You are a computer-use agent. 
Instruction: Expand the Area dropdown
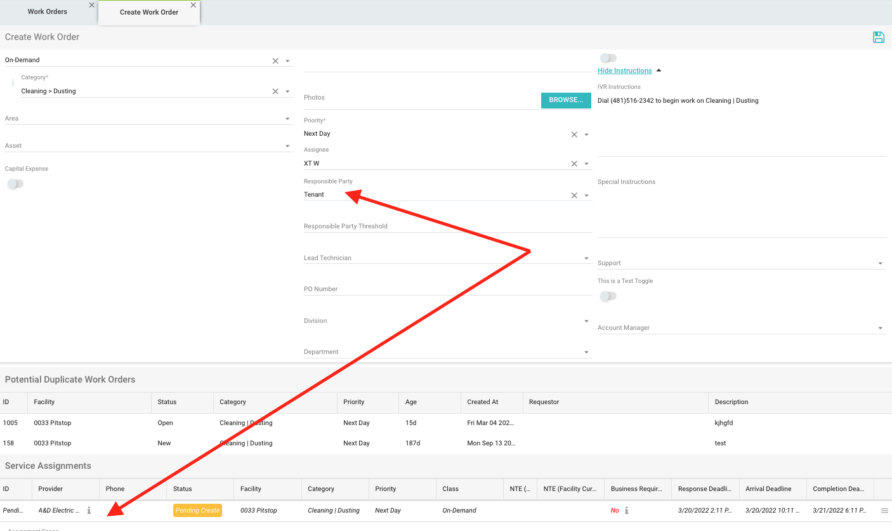[x=287, y=119]
